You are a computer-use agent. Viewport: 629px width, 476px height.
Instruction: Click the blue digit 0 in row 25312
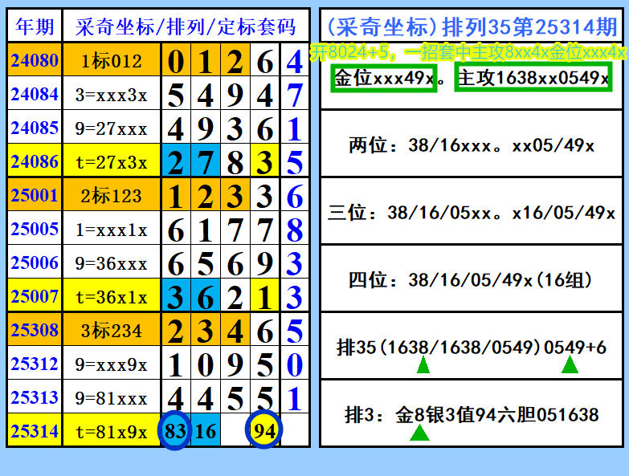click(x=295, y=364)
